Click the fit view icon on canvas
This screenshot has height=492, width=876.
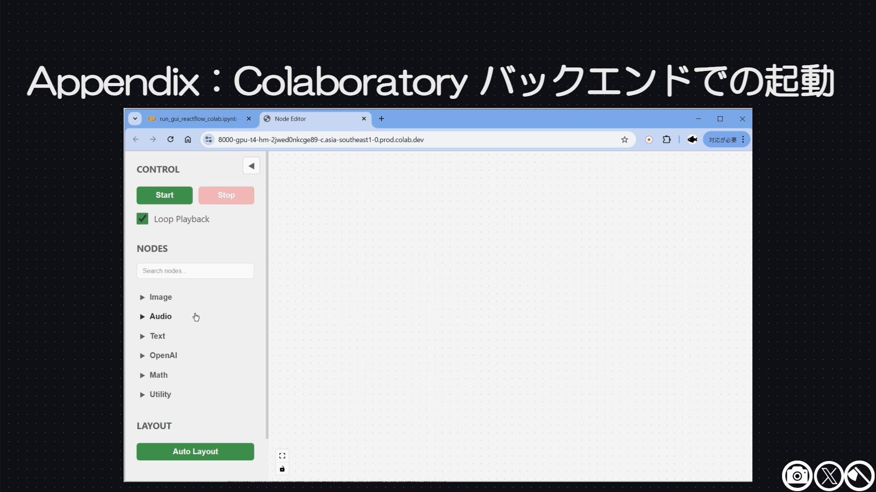coord(282,456)
